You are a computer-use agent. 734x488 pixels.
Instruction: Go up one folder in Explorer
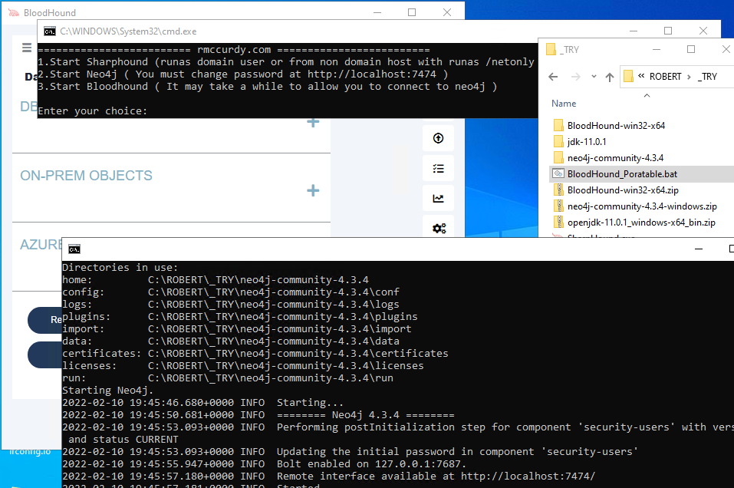point(609,77)
